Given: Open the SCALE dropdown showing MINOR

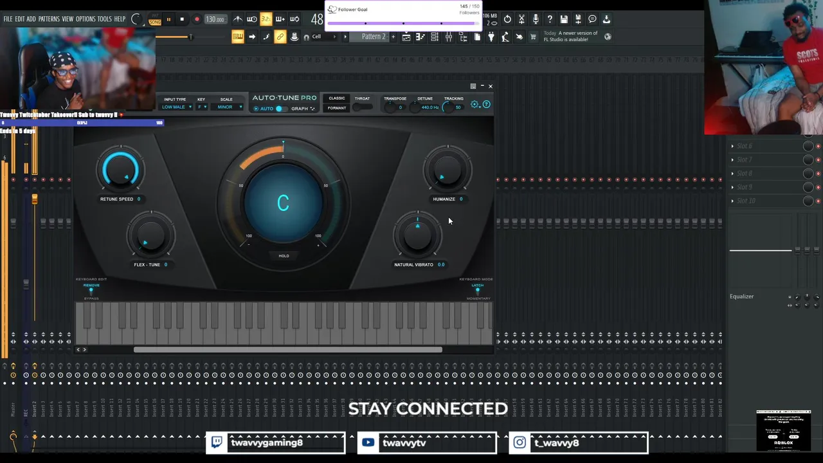Looking at the screenshot, I should [226, 107].
